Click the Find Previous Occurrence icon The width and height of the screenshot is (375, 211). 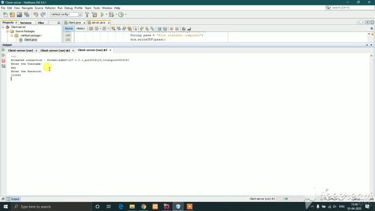pos(119,29)
